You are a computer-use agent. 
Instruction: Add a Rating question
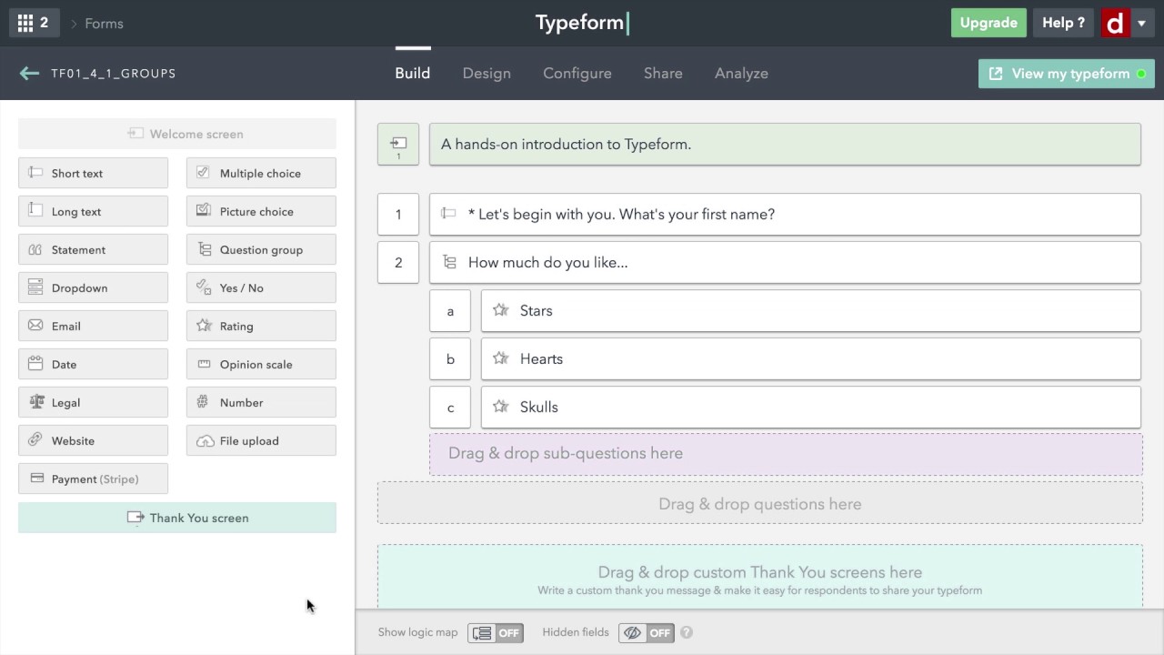point(261,326)
